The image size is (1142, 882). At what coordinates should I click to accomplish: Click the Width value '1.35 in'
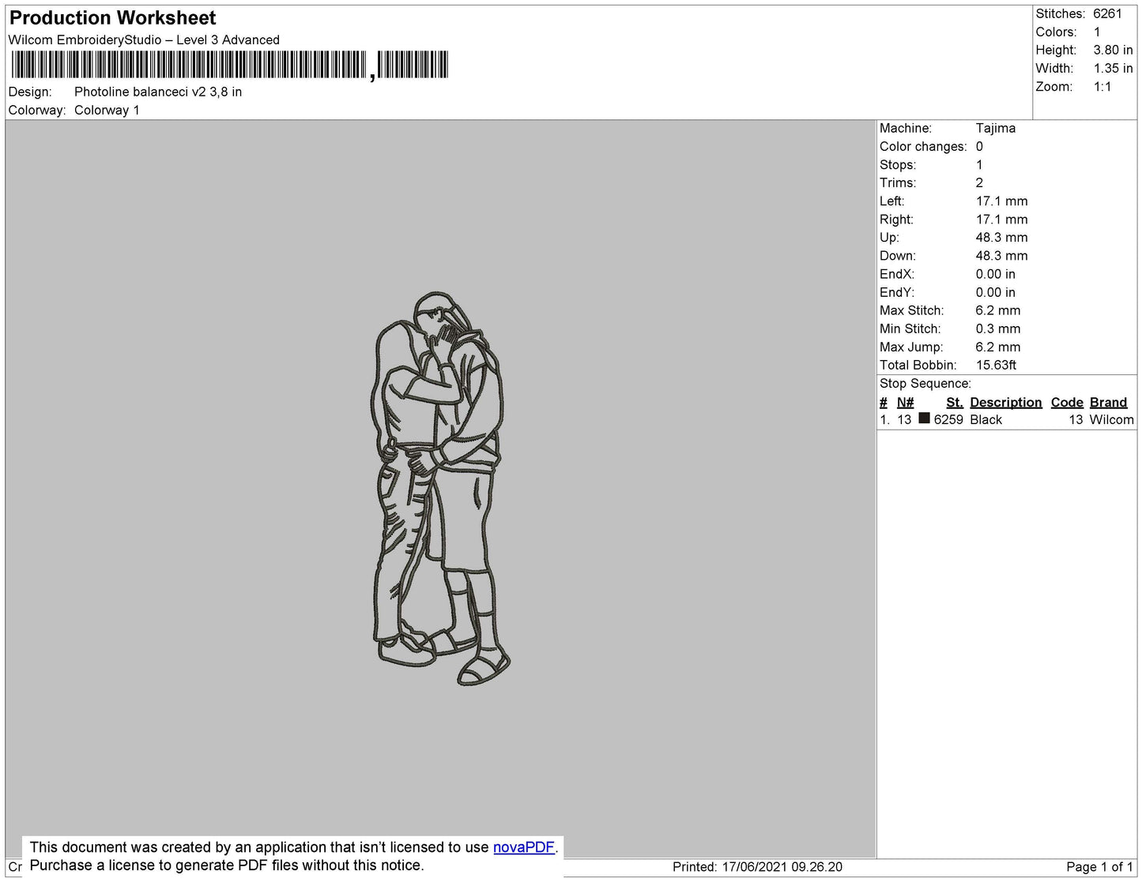pyautogui.click(x=1113, y=68)
